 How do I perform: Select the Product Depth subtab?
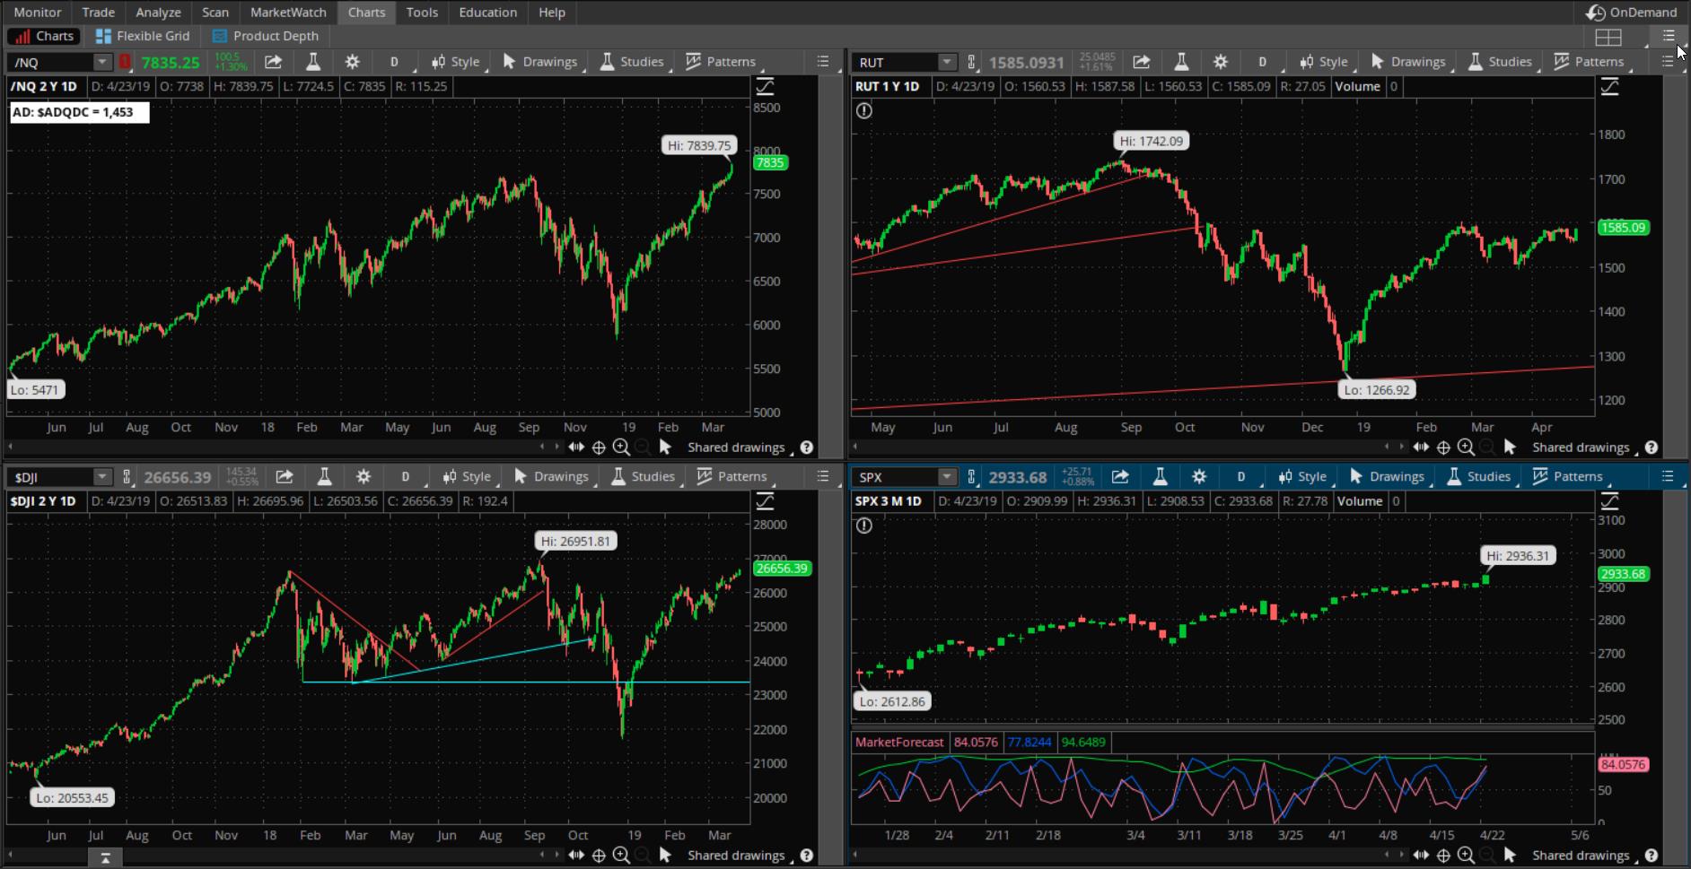[x=267, y=36]
